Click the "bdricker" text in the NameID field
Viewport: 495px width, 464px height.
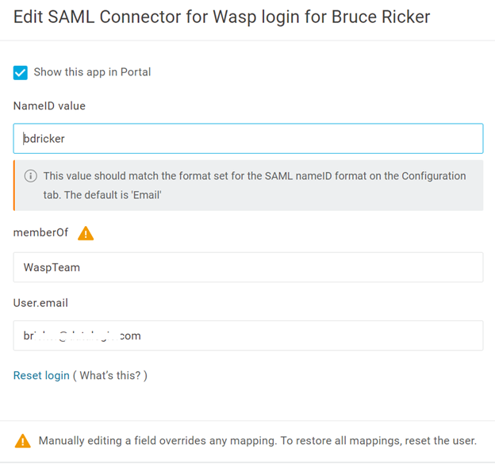click(44, 138)
